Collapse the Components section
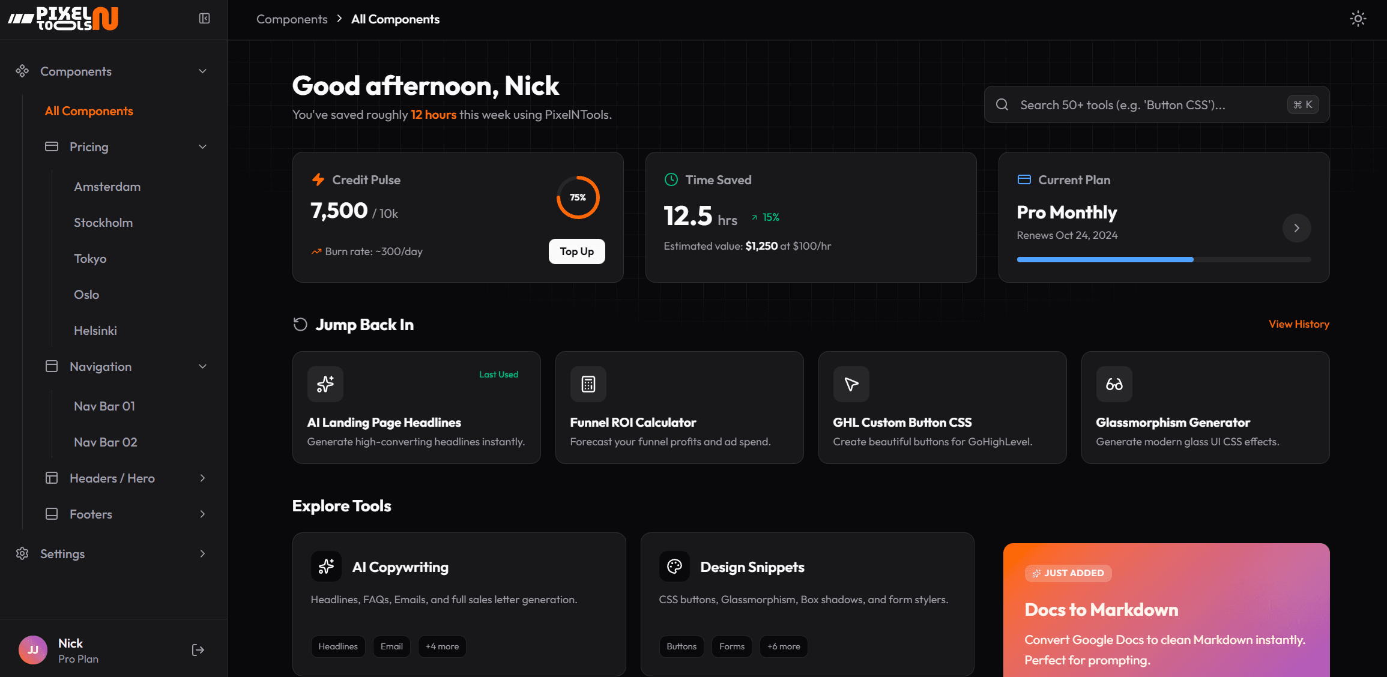The width and height of the screenshot is (1387, 677). pyautogui.click(x=202, y=71)
